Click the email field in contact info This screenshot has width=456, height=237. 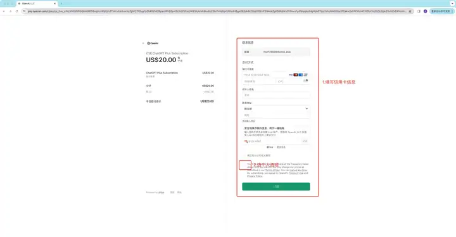click(x=276, y=52)
